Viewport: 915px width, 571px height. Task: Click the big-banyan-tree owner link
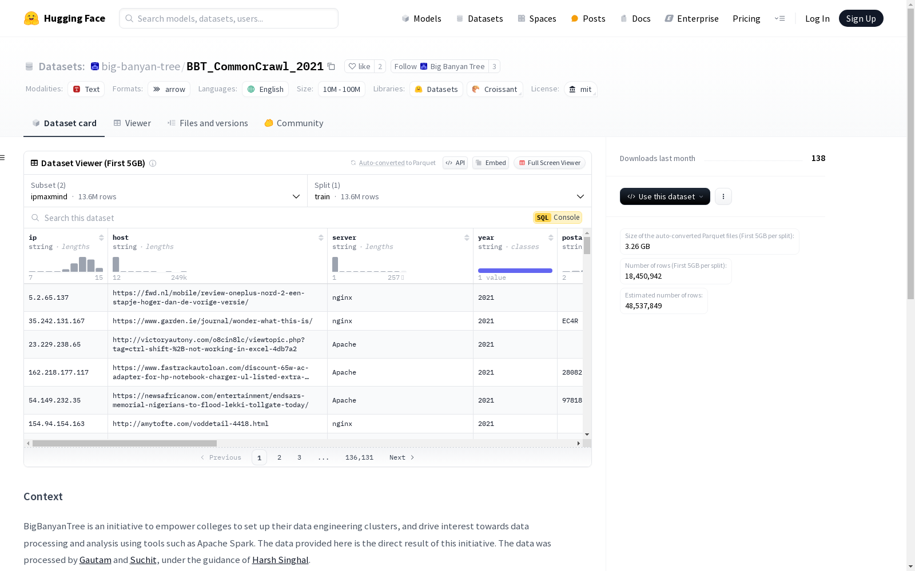click(x=141, y=66)
